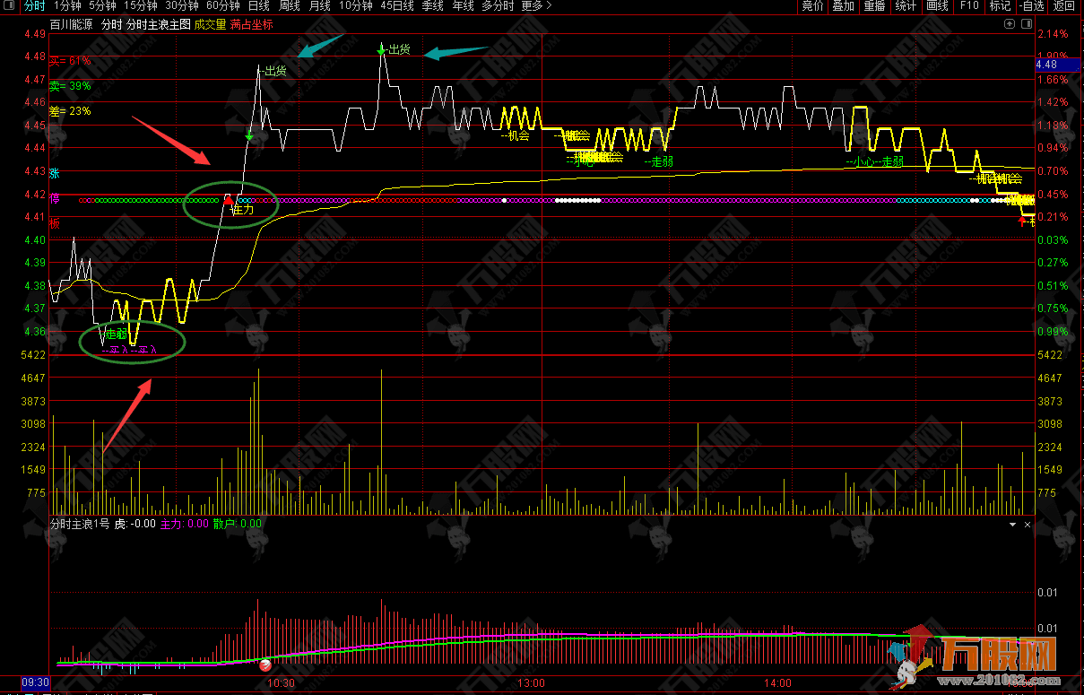Open the sub-indicator dropdown triangle
Viewport: 1084px width, 695px height.
[x=1013, y=524]
